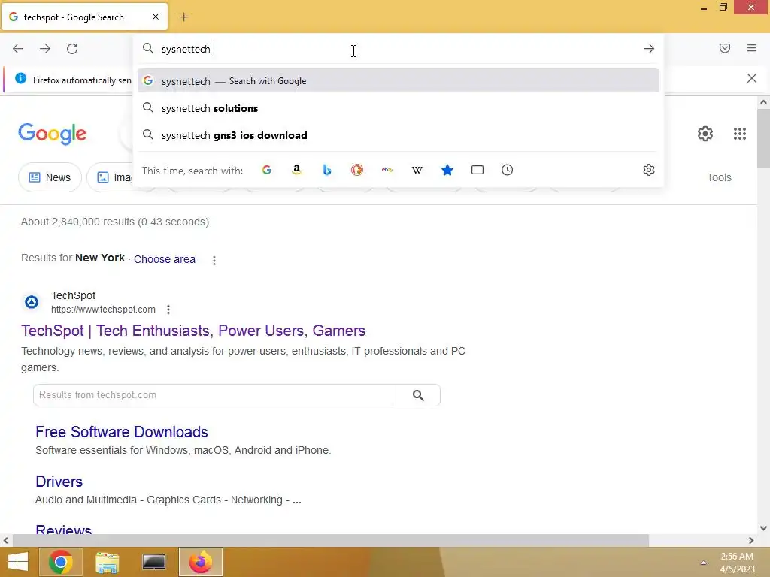Select the techspot - Google Search tab
This screenshot has height=577, width=770.
[84, 17]
